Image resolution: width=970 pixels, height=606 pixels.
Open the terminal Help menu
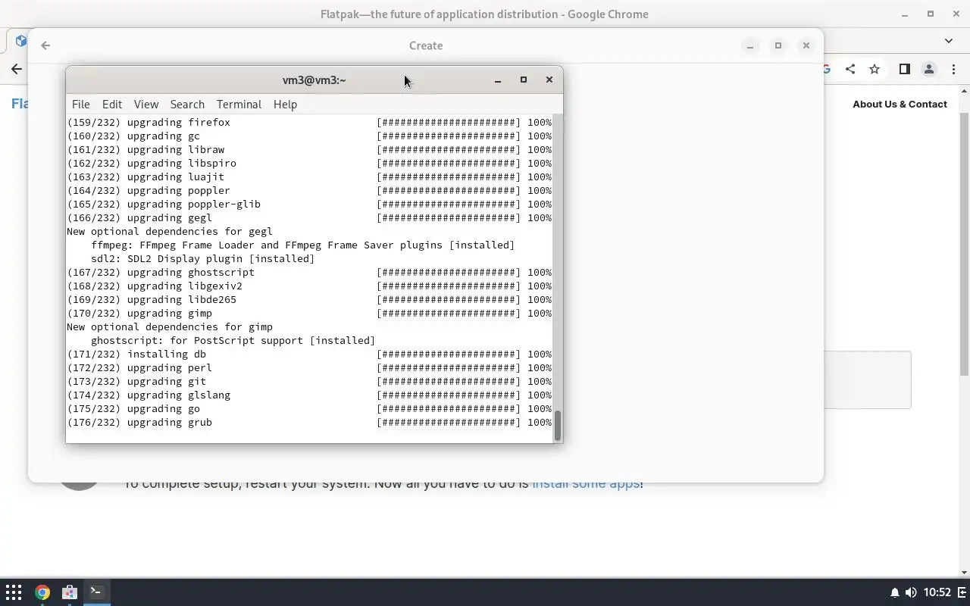coord(285,105)
